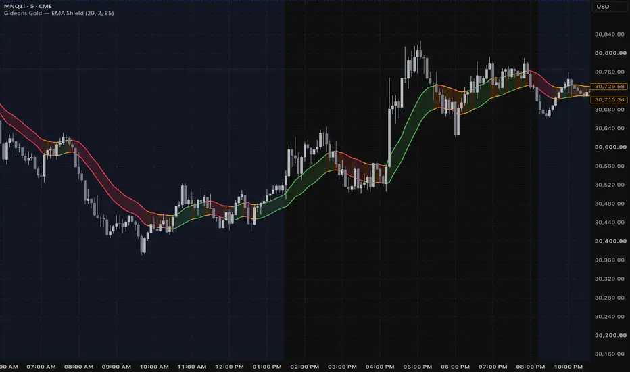Click the 02:00 PM time axis label
The height and width of the screenshot is (372, 630).
point(305,367)
